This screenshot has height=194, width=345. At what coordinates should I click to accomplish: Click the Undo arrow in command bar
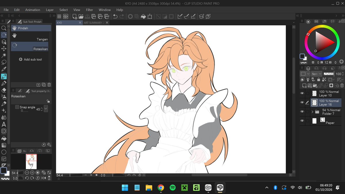(115, 16)
